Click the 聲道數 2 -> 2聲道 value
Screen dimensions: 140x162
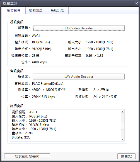click(x=101, y=90)
